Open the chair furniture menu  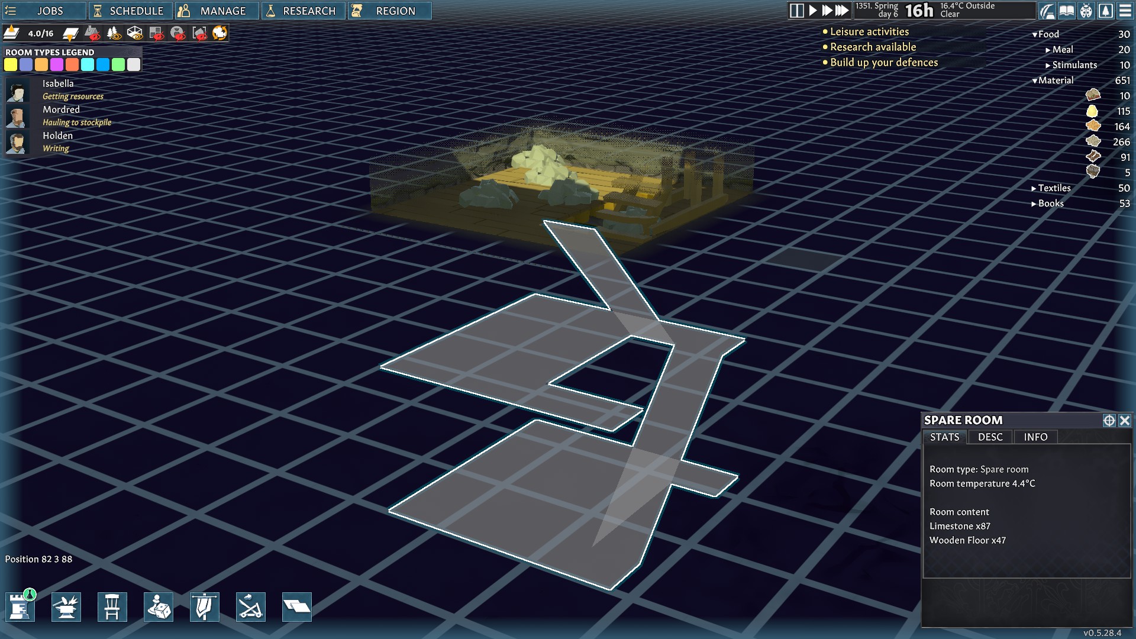pos(112,607)
